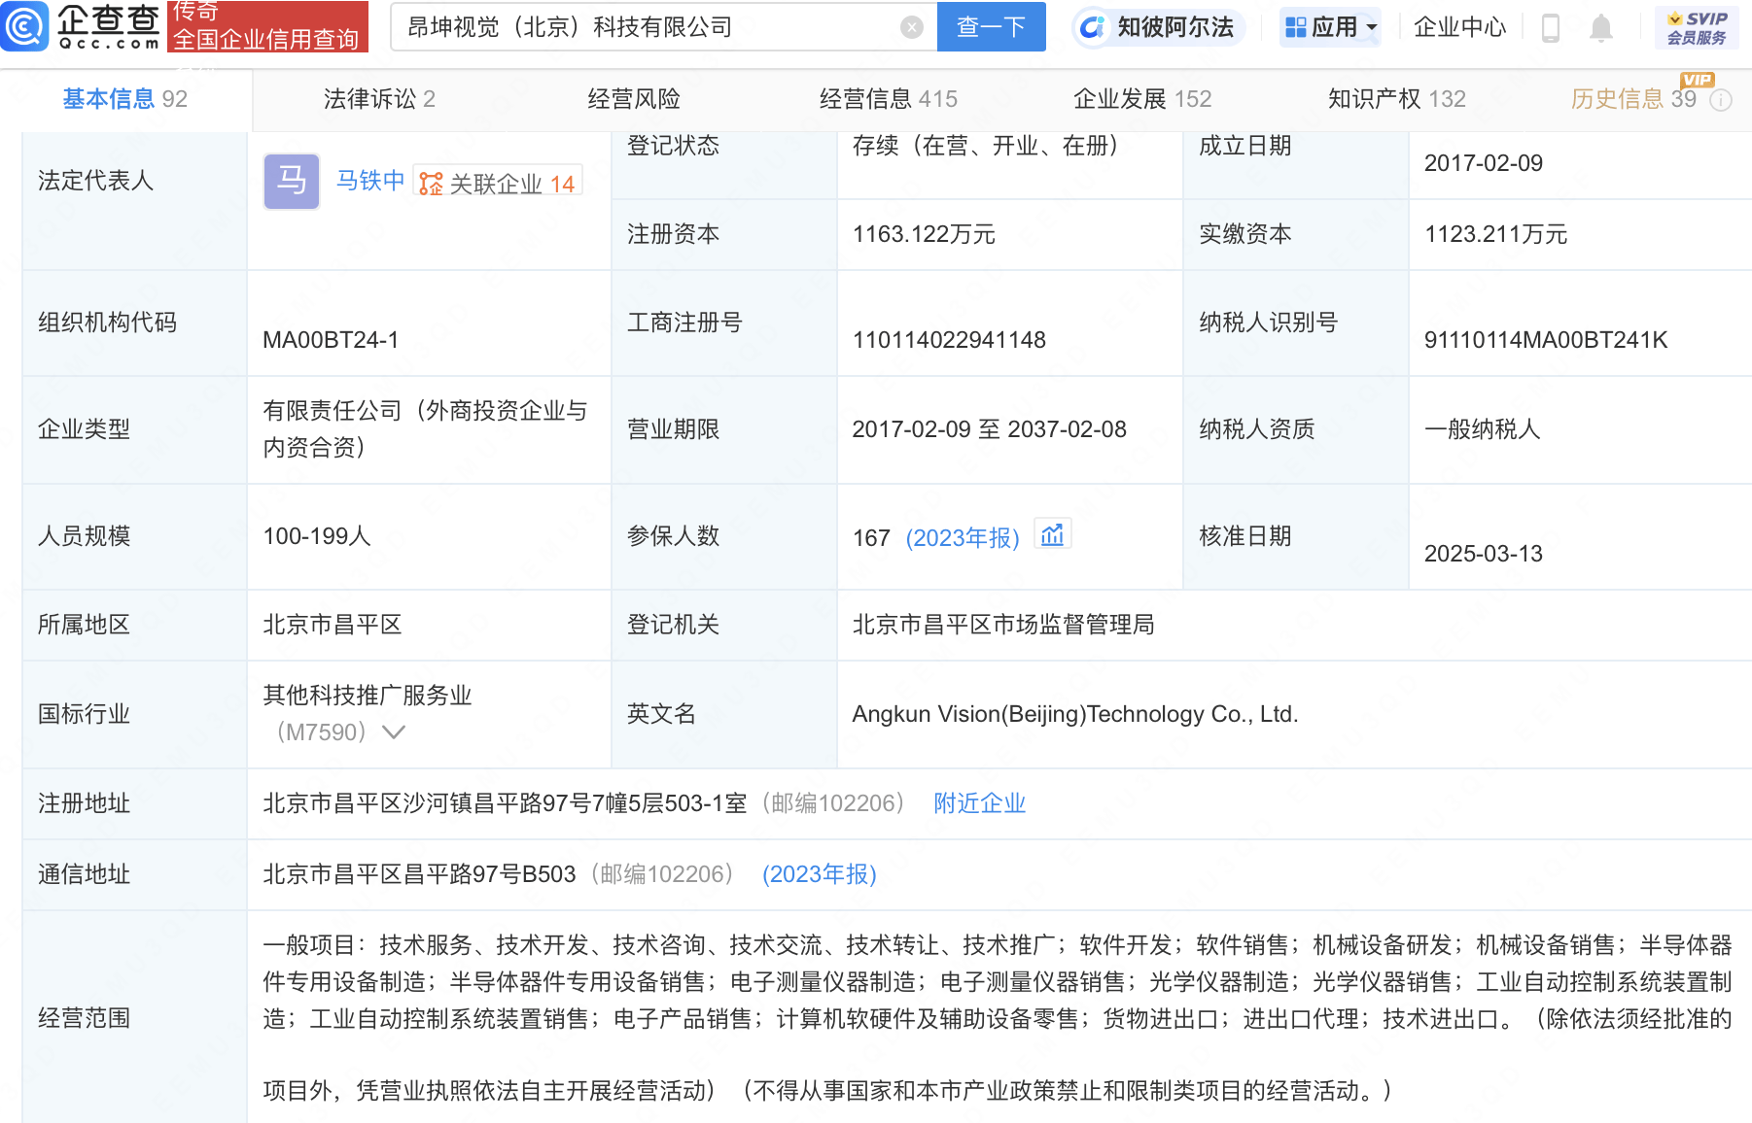1752x1123 pixels.
Task: Open notifications bell icon
Action: tap(1601, 28)
